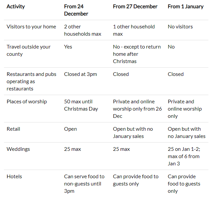The width and height of the screenshot is (215, 201).
Task: Click the 'Weddings' row label
Action: tap(18, 149)
